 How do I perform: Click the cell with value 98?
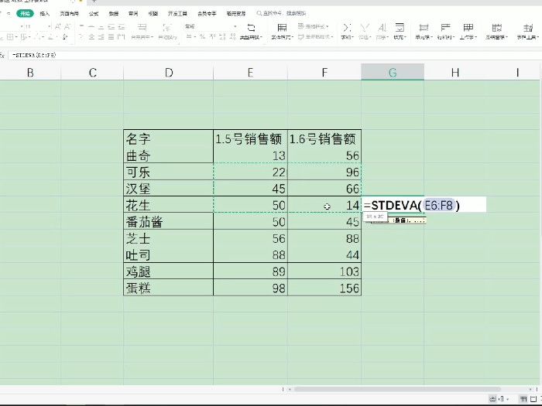coord(251,288)
